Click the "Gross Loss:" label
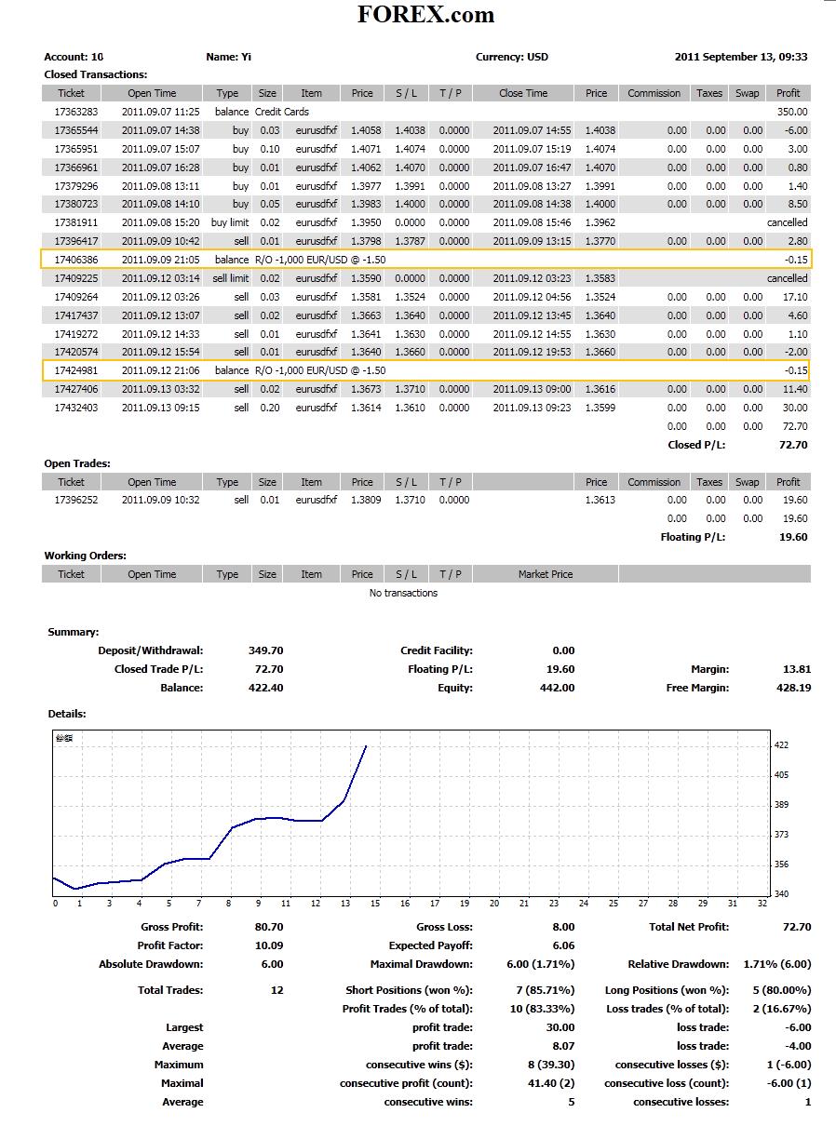 tap(444, 927)
